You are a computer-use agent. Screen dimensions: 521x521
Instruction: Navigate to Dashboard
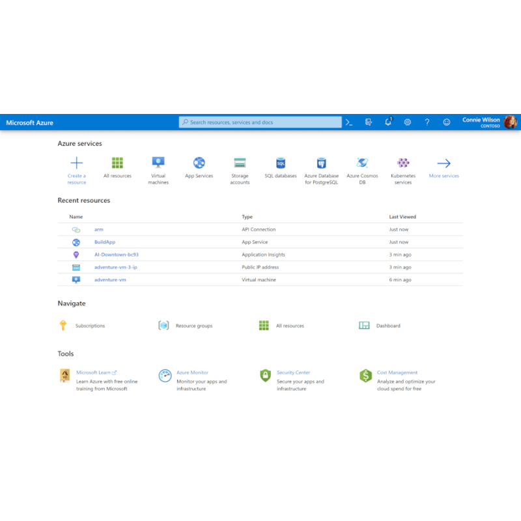coord(388,326)
